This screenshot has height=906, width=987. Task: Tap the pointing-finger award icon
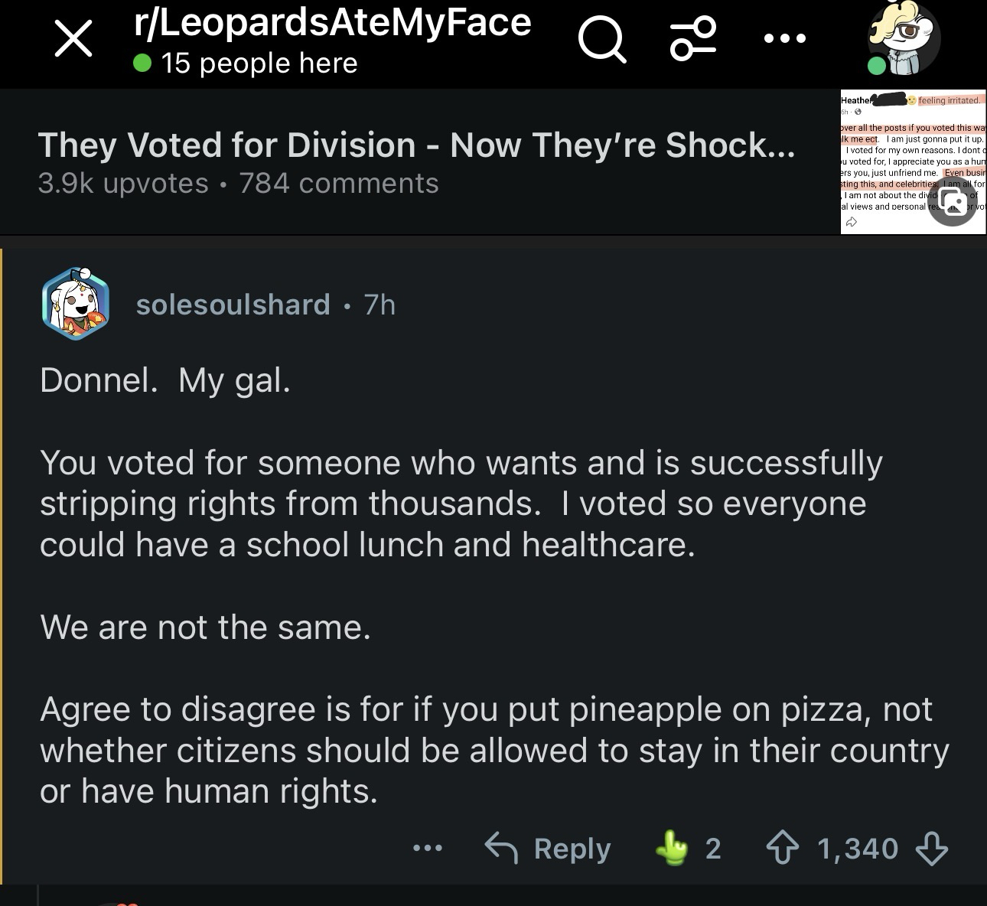673,848
